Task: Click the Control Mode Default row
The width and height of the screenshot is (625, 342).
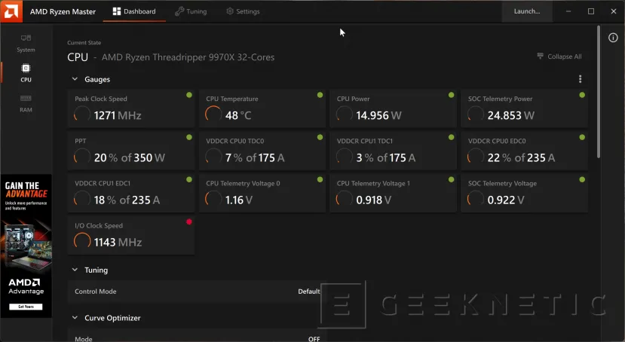Action: [198, 292]
